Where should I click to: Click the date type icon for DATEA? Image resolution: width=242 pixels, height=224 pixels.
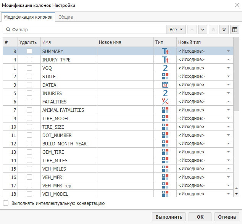165,85
